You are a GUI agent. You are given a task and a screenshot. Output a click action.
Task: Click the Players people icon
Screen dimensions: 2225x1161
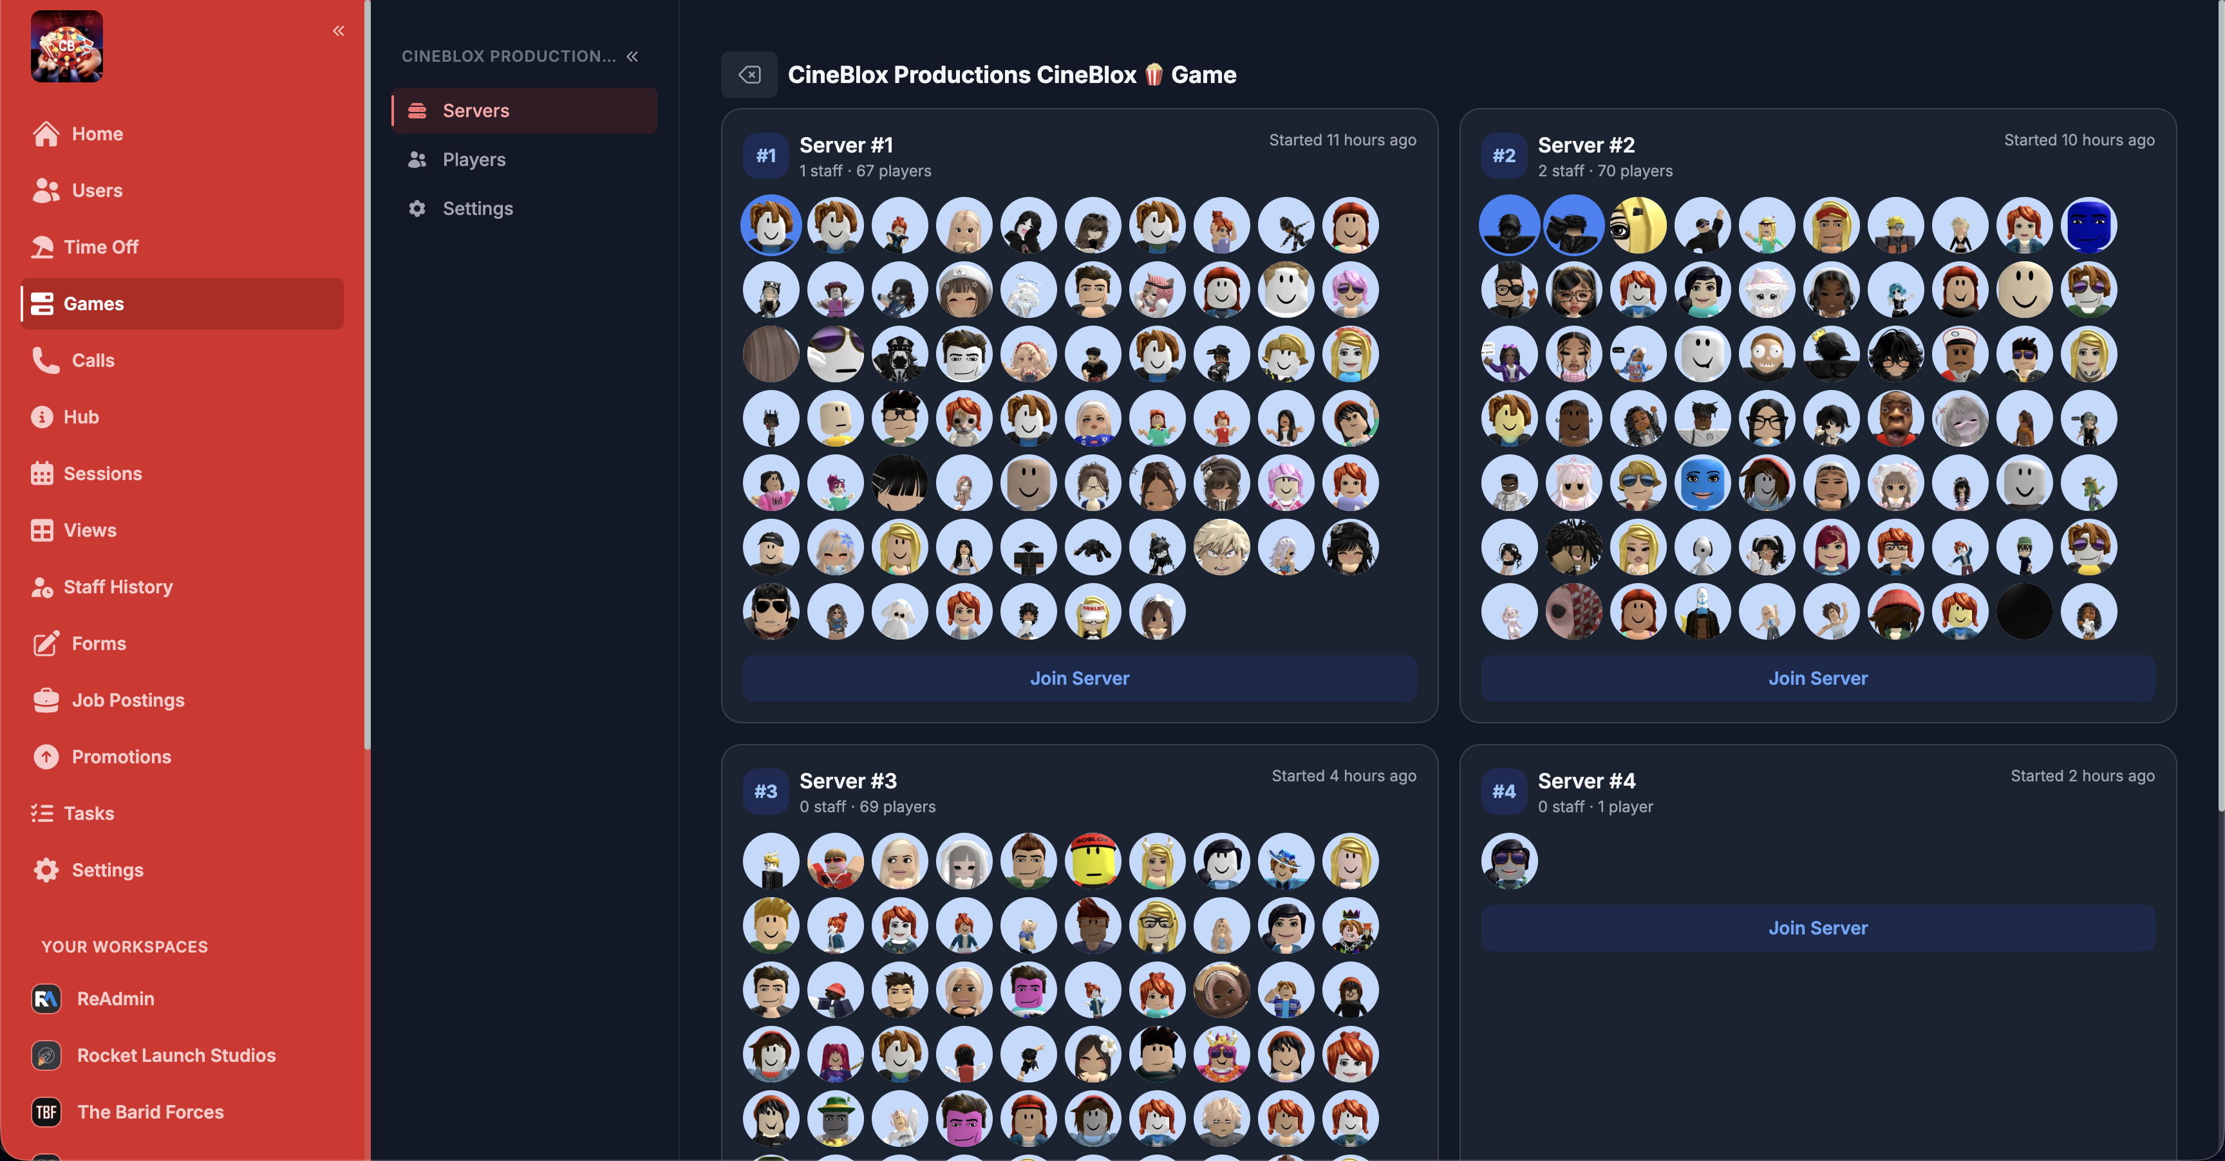417,160
